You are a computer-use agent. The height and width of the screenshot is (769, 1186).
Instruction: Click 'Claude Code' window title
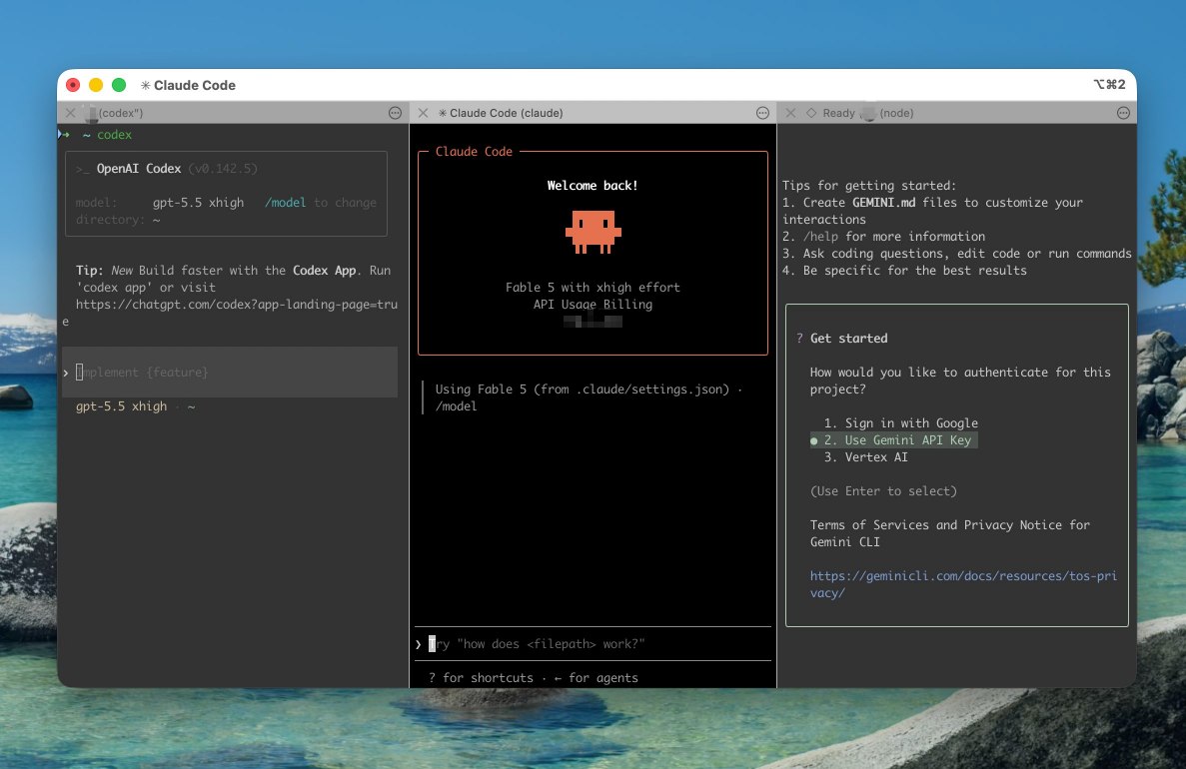coord(195,86)
